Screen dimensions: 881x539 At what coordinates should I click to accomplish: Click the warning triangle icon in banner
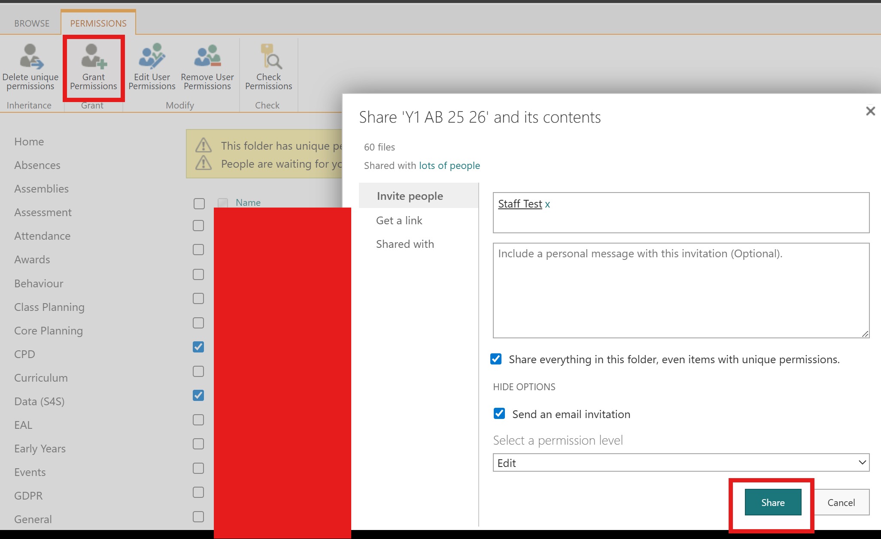tap(204, 146)
